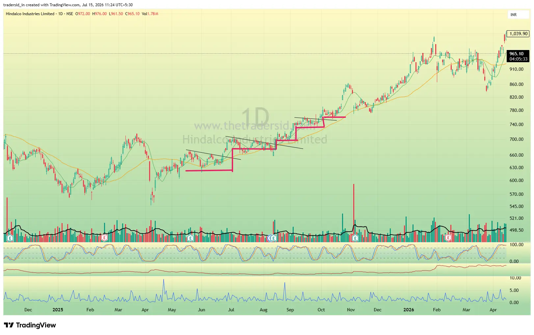Viewport: 534px width, 335px height.
Task: Click the 570.00 price axis label
Action: 516,194
